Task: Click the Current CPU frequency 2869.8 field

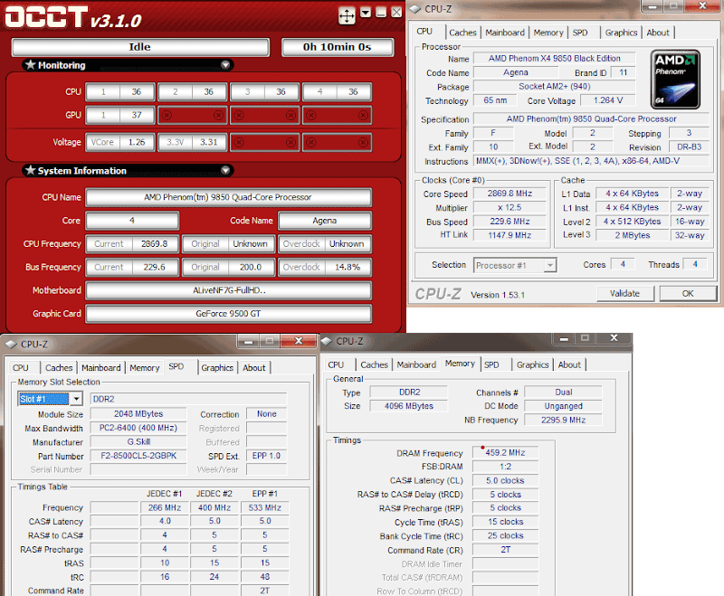Action: tap(132, 243)
